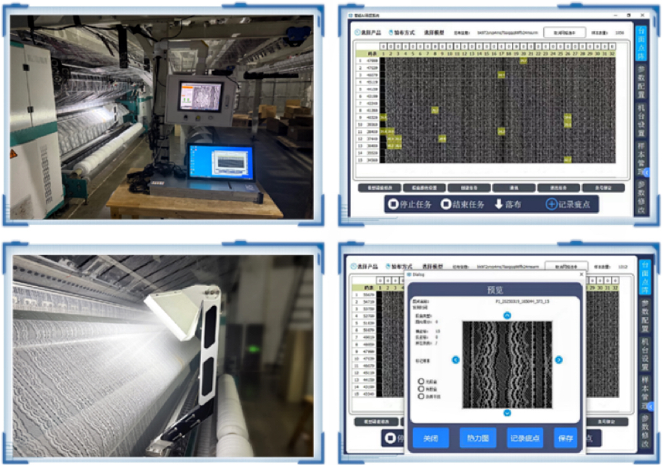Click the plus icon beside 记录疵点
The height and width of the screenshot is (465, 662).
pos(551,204)
